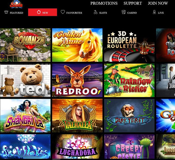Viewport: 175px width, 160px height.
Task: Select the Redroo game tile
Action: 77,80
